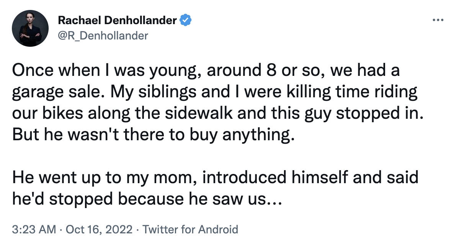Click the display name Rachael Denhollander
The image size is (454, 246).
click(x=118, y=20)
